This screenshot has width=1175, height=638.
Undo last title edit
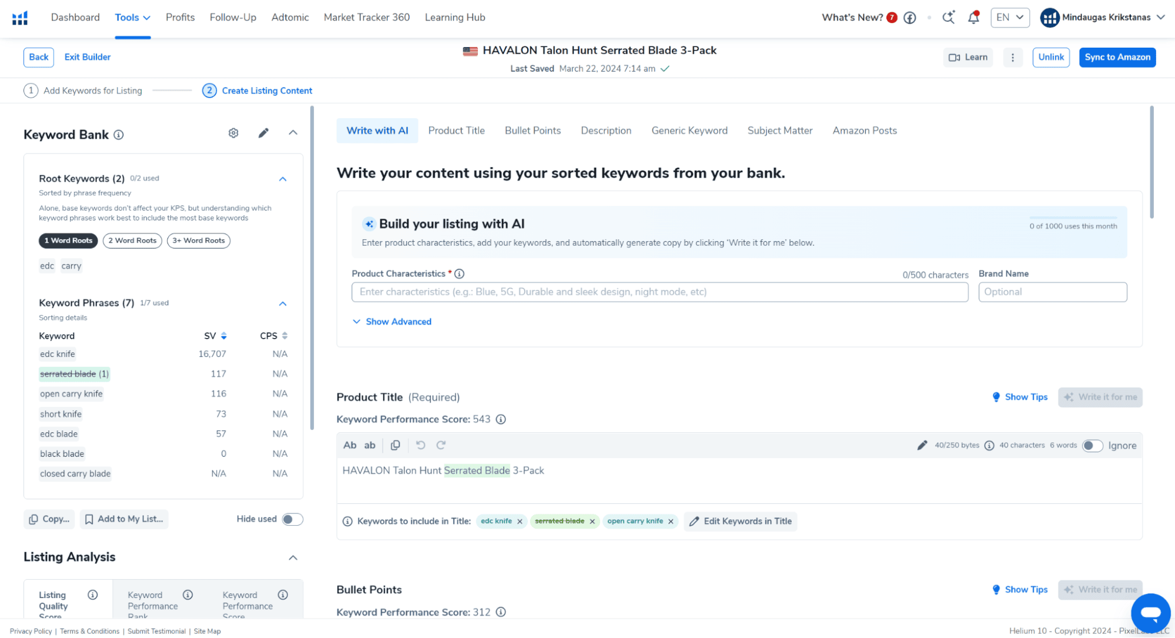[x=421, y=445]
